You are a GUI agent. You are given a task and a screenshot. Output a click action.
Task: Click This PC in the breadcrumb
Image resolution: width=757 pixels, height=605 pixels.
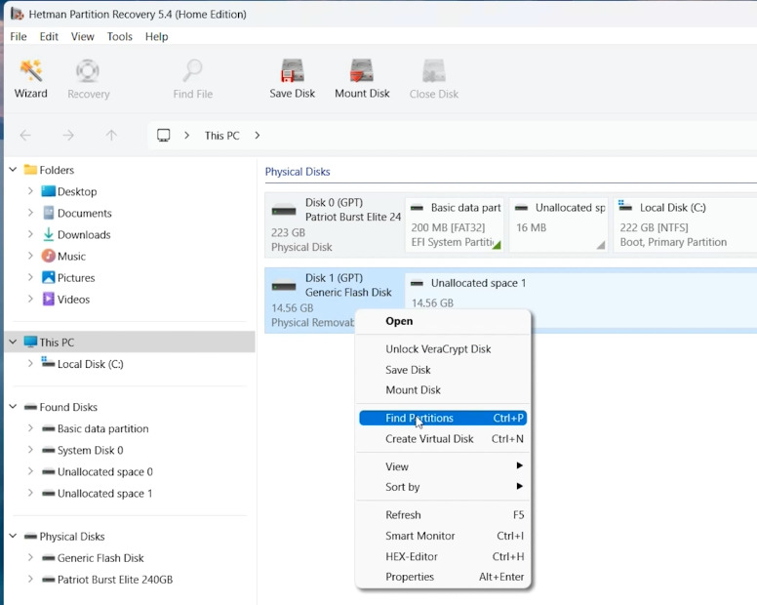coord(221,136)
